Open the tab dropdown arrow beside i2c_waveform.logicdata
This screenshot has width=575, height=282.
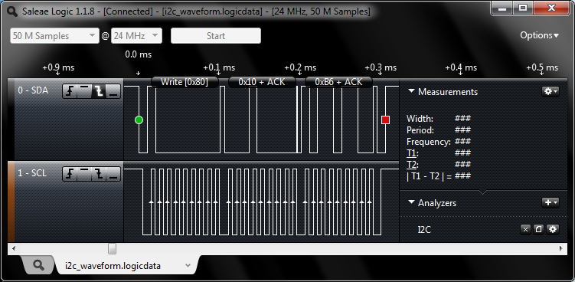click(188, 265)
